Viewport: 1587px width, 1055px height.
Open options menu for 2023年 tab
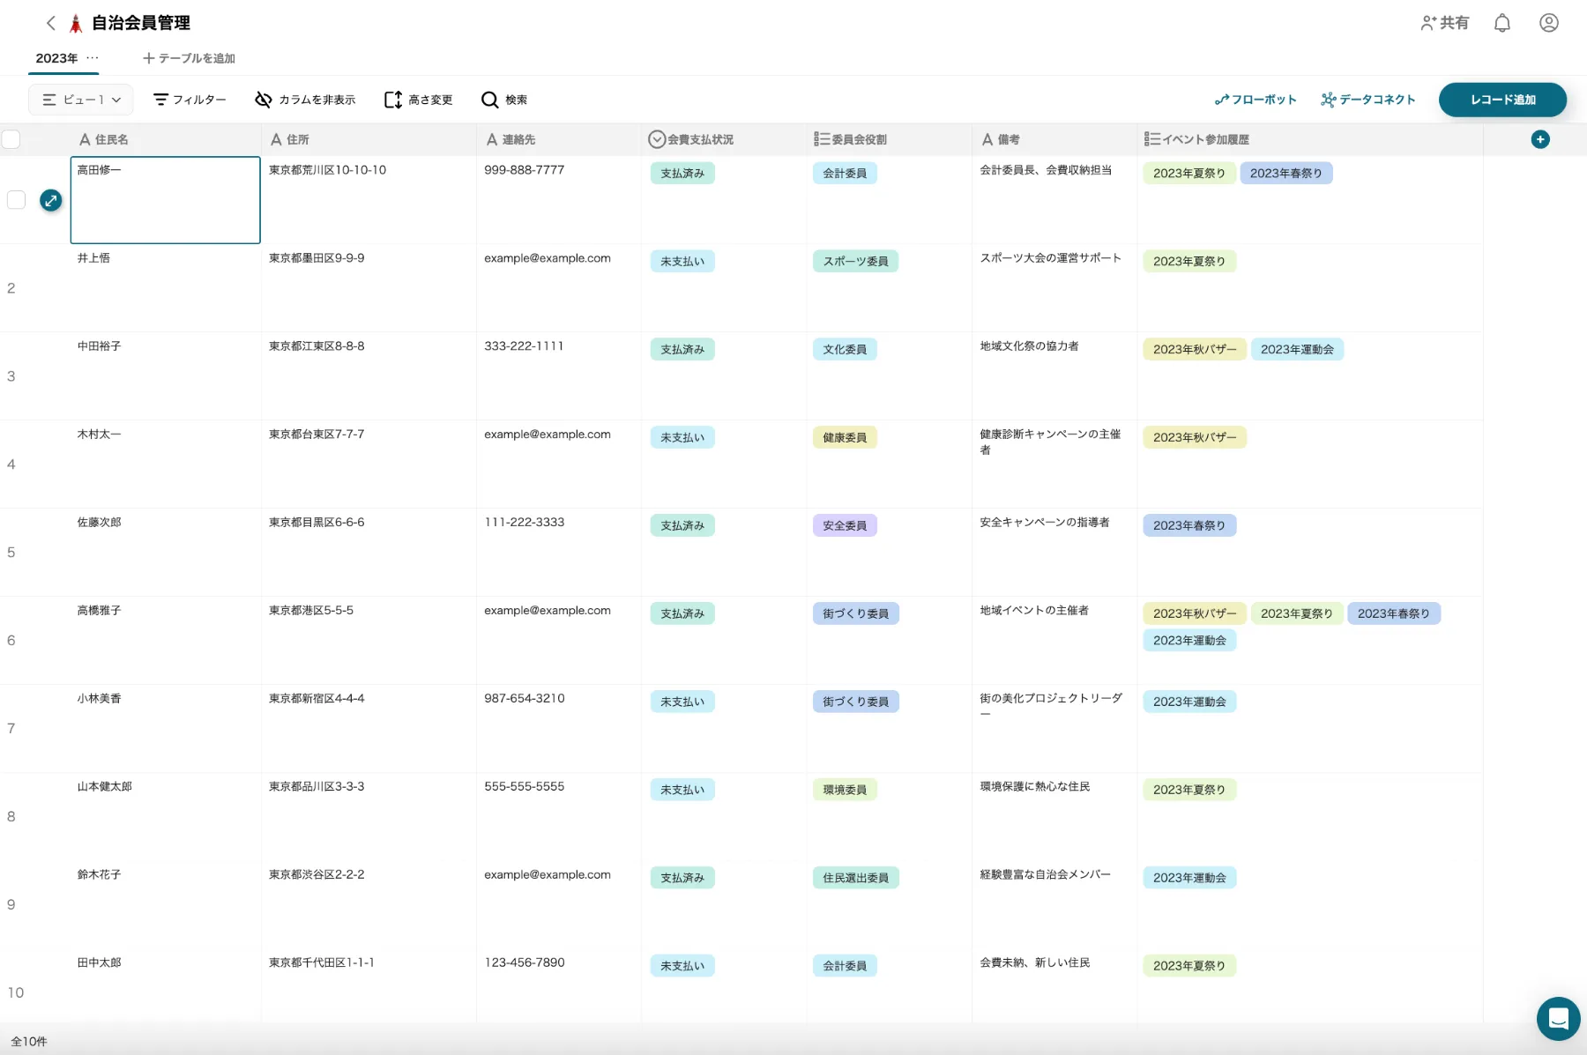93,58
